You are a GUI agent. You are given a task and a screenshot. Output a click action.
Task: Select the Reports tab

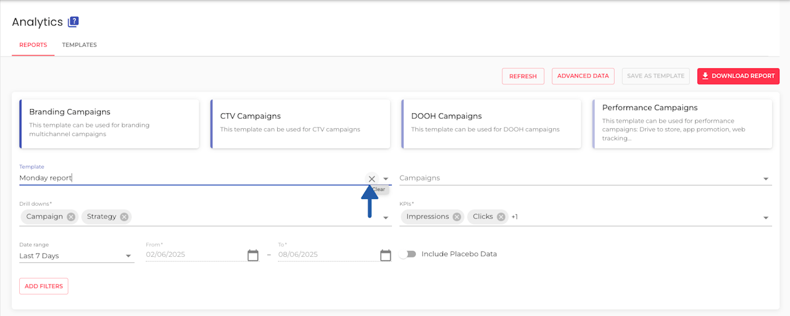coord(33,45)
